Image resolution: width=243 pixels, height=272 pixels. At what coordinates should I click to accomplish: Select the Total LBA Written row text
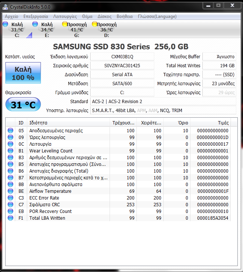[47, 218]
